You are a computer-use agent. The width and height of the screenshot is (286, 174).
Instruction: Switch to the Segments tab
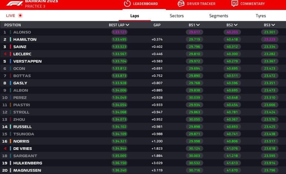(x=219, y=16)
